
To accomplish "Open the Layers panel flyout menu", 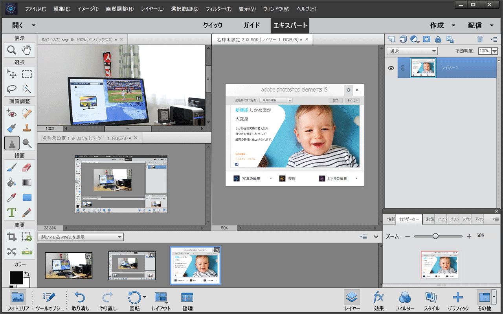I will (x=494, y=39).
